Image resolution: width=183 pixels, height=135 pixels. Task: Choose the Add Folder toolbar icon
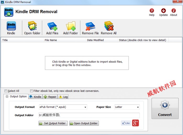coord(70,28)
